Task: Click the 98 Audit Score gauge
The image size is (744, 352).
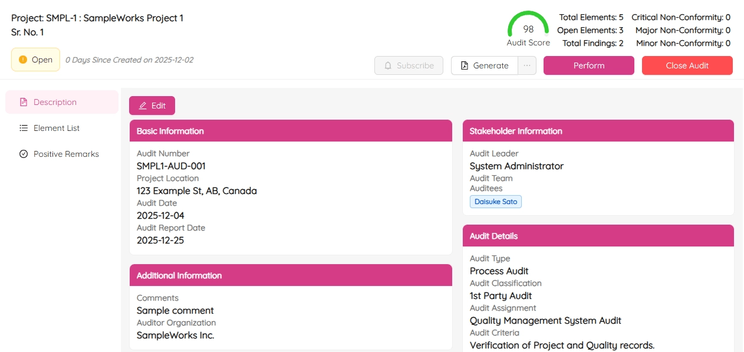Action: [528, 26]
